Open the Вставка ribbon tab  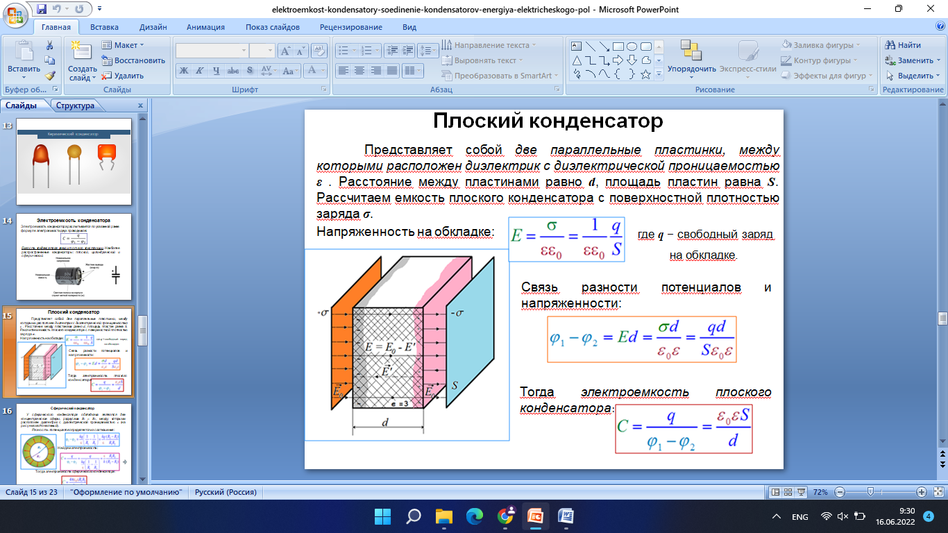click(104, 27)
